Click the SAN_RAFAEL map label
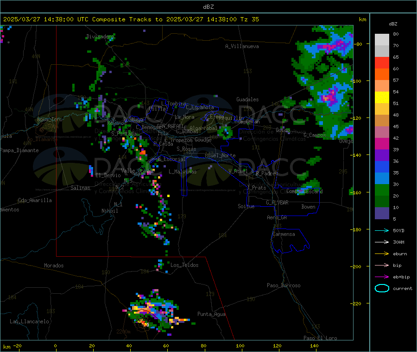Screen dimensions: 417x352 170,126
